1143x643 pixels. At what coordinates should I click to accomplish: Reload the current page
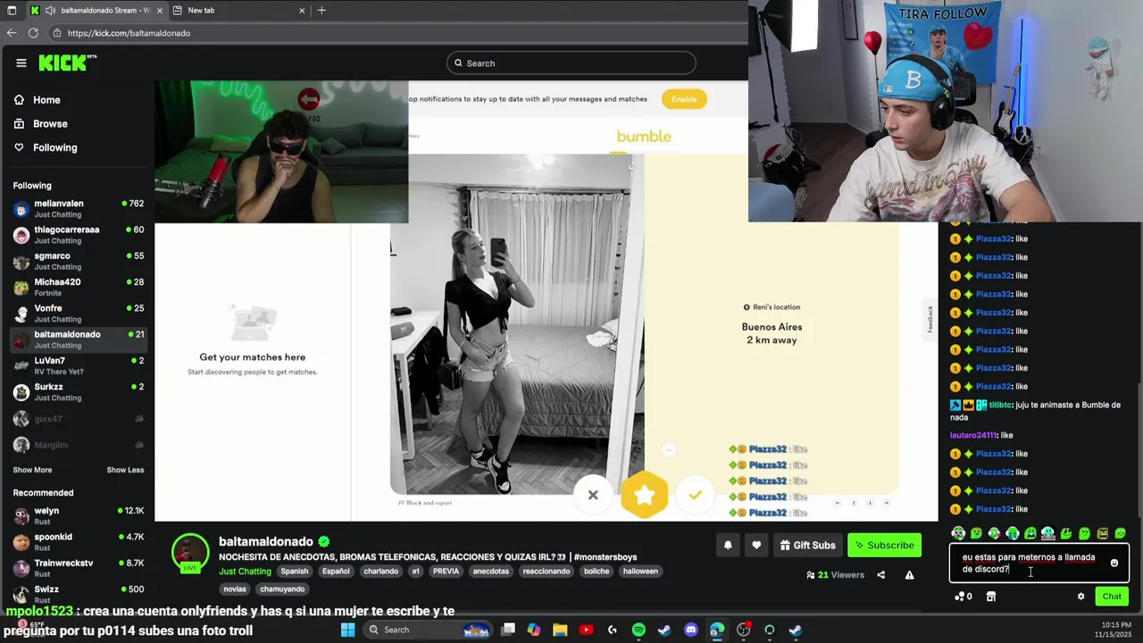click(x=33, y=33)
